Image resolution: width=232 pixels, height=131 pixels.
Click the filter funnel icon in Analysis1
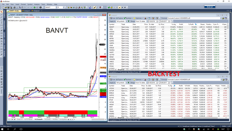(x=128, y=21)
